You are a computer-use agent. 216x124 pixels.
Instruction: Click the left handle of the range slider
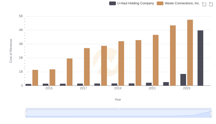tap(26, 114)
